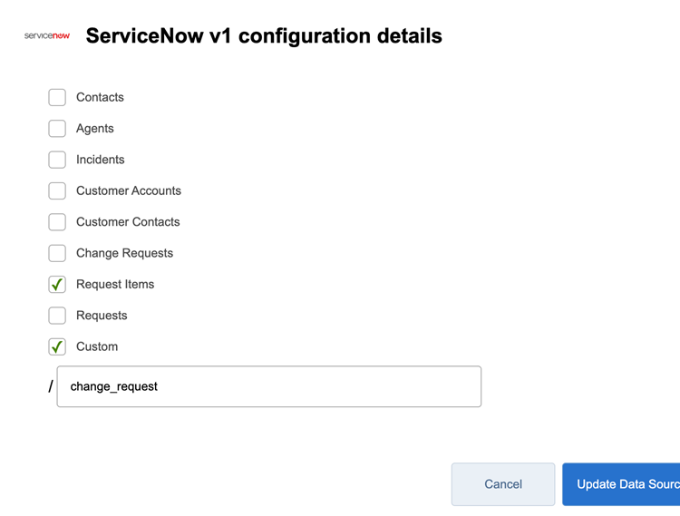Check the Incidents option
The image size is (680, 516).
(57, 160)
